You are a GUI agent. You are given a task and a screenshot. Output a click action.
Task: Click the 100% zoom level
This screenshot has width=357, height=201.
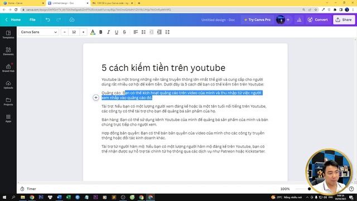click(x=285, y=189)
